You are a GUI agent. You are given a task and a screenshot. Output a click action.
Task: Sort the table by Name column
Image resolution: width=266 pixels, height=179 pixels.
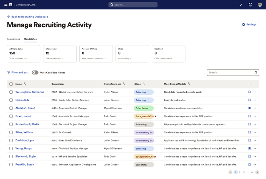(25, 84)
